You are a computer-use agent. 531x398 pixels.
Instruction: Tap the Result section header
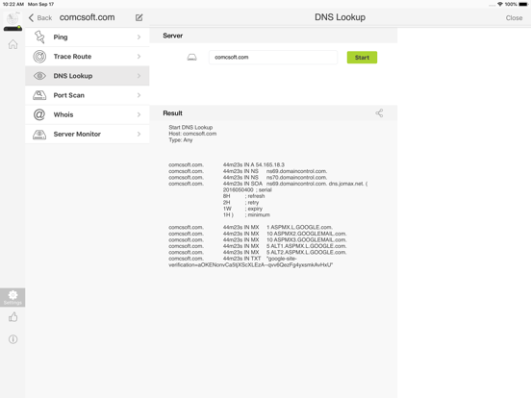(x=273, y=113)
